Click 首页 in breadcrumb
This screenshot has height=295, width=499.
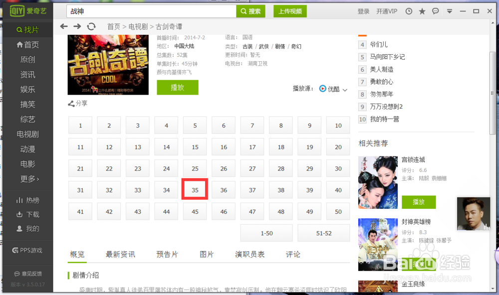[x=114, y=26]
